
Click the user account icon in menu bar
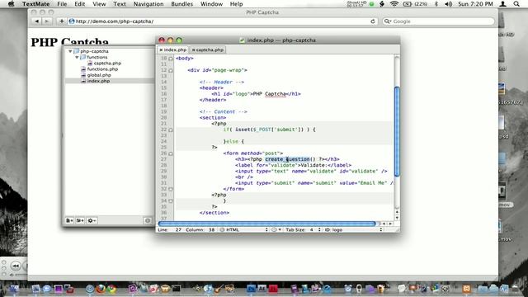tap(502, 4)
